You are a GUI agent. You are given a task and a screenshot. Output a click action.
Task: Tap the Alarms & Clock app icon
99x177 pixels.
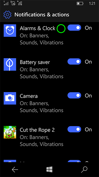pyautogui.click(x=10, y=30)
